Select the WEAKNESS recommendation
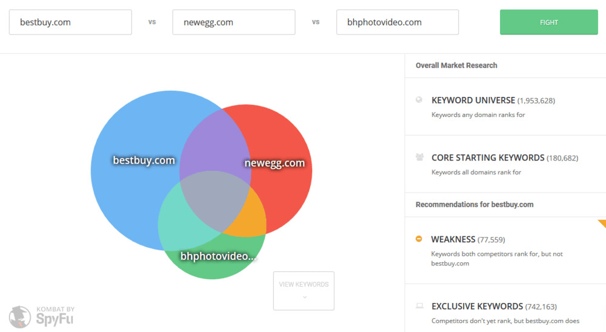Viewport: 606px width, 332px height. 505,250
